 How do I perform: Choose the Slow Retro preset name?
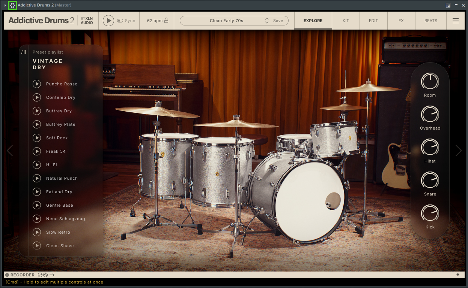(58, 232)
